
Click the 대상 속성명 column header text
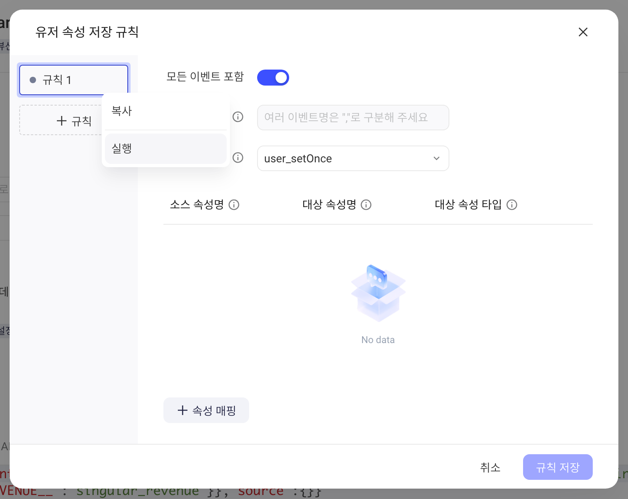click(x=329, y=205)
